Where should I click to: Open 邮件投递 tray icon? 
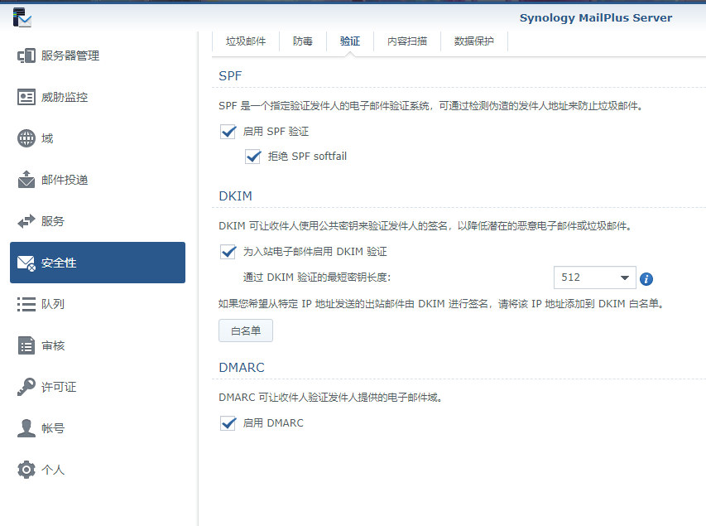tap(26, 180)
